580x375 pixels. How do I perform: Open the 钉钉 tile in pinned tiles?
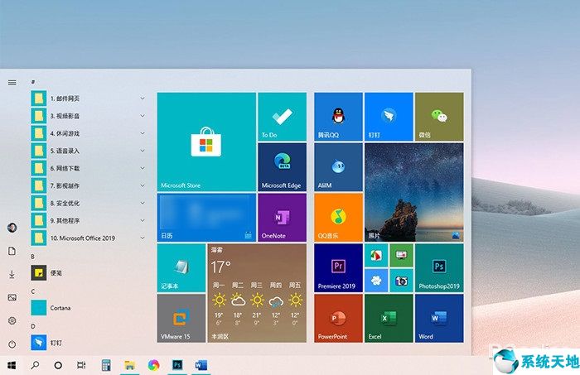389,117
